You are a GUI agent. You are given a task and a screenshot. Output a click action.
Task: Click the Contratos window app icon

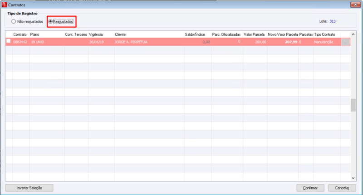coord(4,5)
